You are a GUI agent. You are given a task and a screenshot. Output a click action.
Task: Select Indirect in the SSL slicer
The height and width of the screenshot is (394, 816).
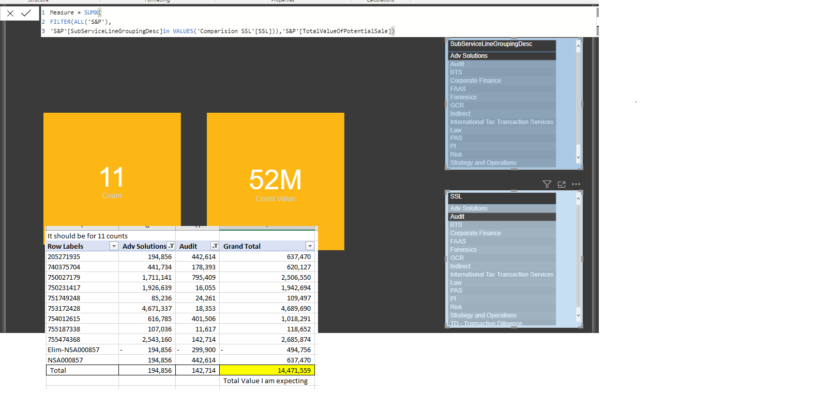pos(502,266)
